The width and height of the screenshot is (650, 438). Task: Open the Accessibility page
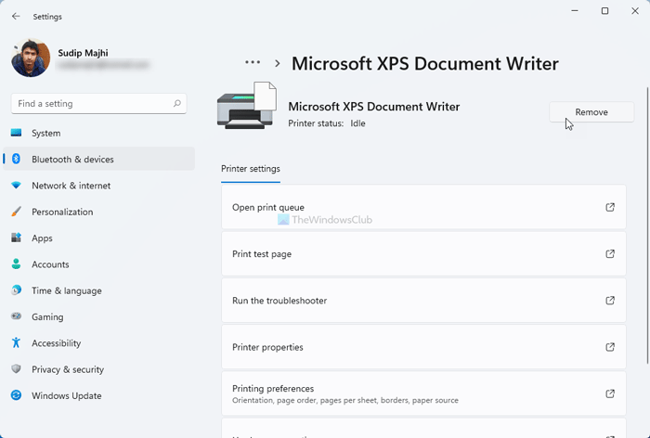click(x=98, y=343)
